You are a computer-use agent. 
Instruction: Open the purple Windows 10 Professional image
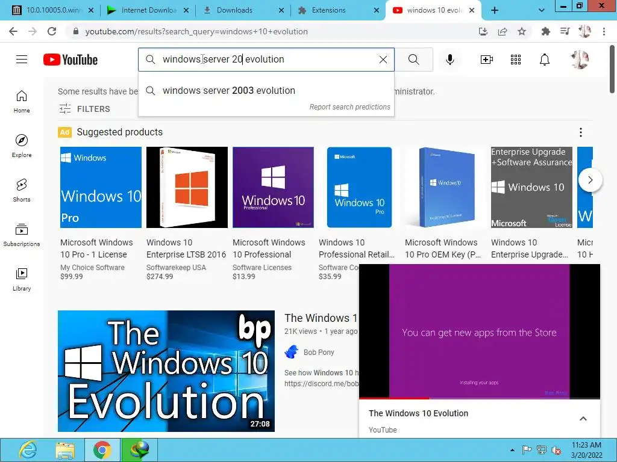273,188
